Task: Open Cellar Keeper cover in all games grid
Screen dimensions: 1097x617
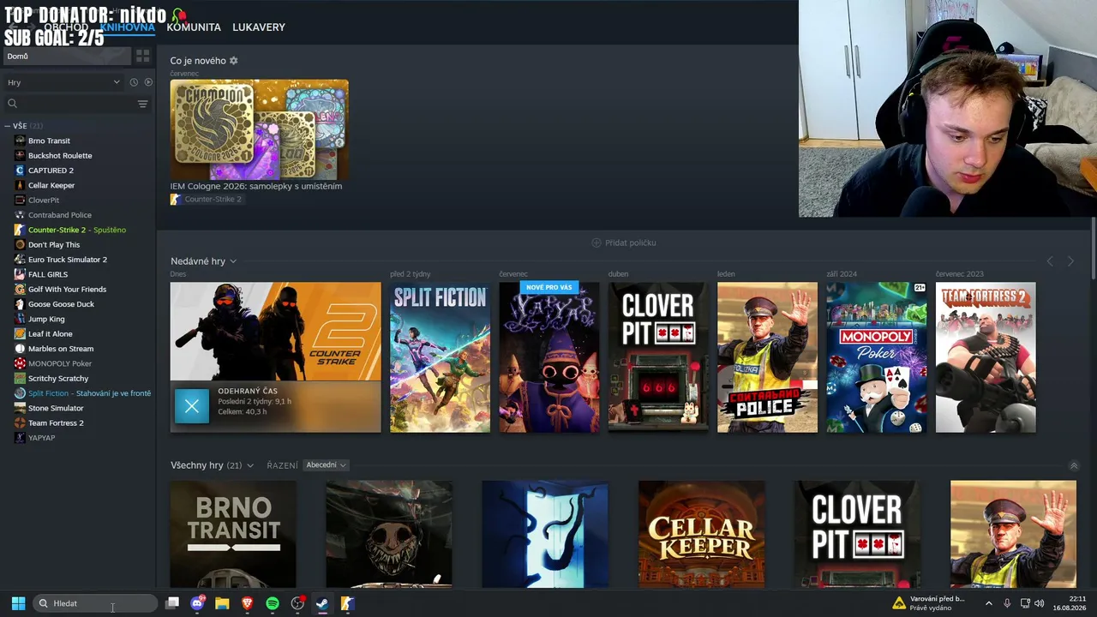Action: pos(701,534)
